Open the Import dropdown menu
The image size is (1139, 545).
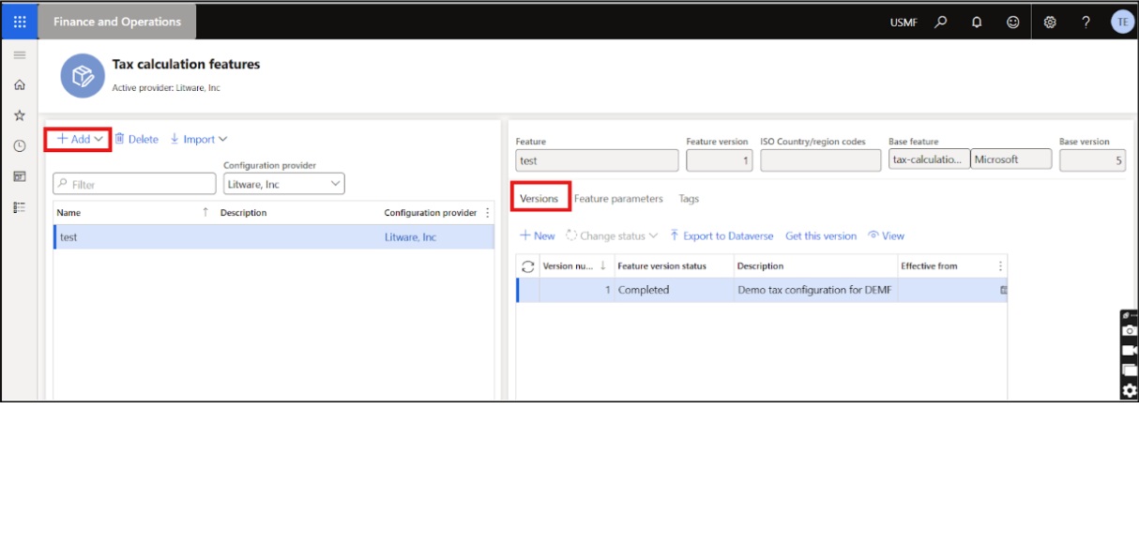pyautogui.click(x=199, y=139)
